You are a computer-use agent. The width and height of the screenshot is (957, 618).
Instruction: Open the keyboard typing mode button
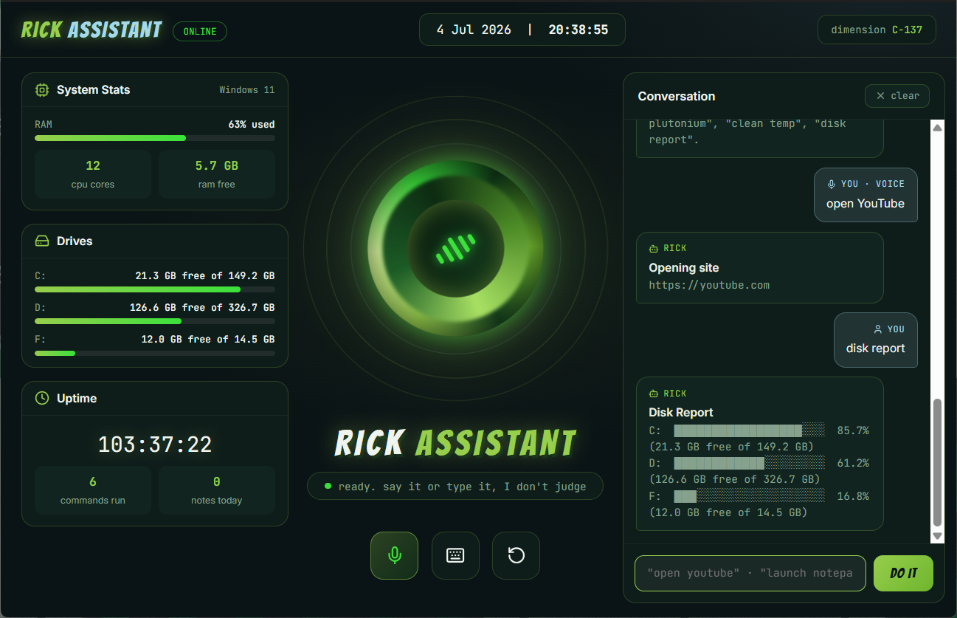coord(455,555)
